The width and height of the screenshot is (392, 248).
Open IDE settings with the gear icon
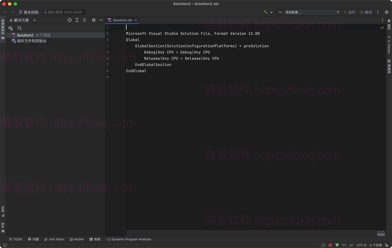click(x=387, y=12)
